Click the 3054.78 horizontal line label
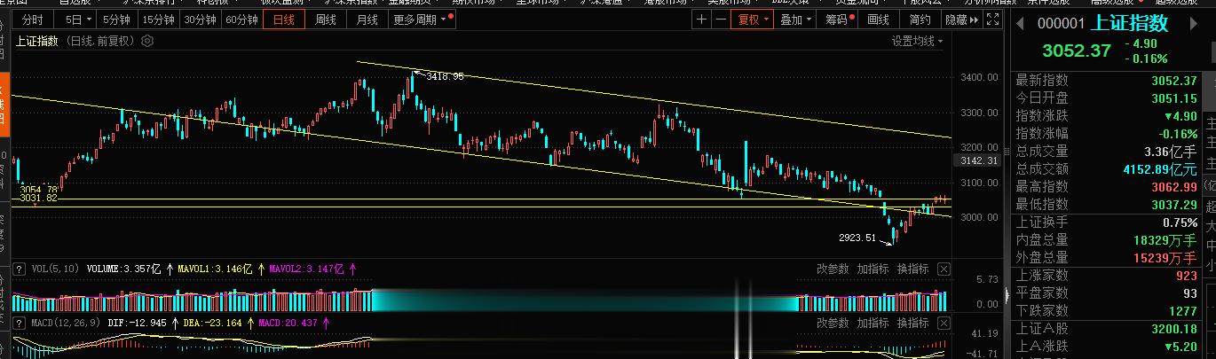Viewport: 1216px width, 359px height. [x=39, y=190]
